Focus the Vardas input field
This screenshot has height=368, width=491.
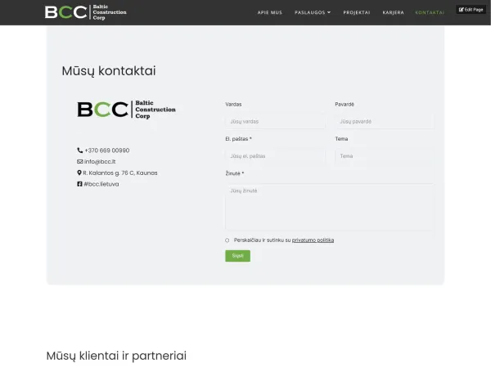(275, 121)
